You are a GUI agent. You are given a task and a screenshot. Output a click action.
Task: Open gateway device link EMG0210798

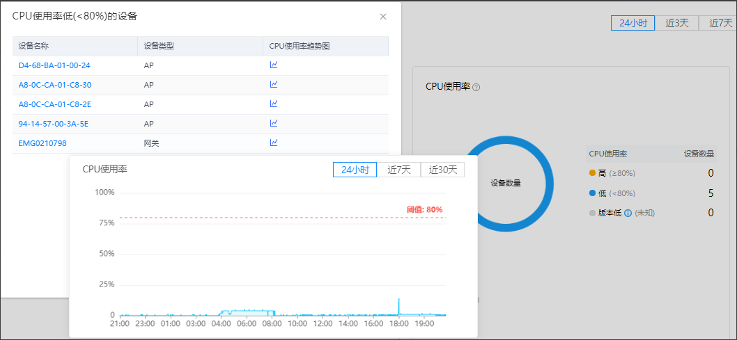(42, 143)
